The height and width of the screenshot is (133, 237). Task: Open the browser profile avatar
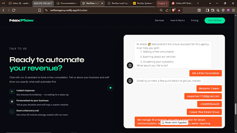pos(228,10)
